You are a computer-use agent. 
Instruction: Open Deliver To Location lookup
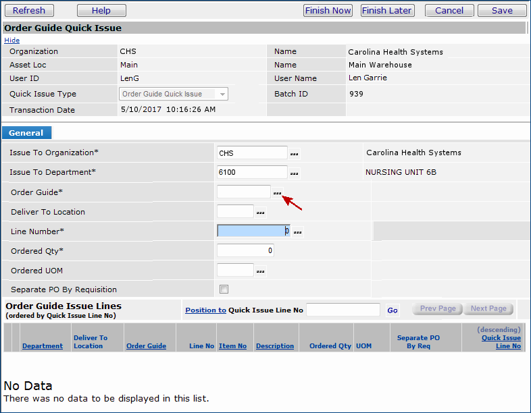[260, 213]
